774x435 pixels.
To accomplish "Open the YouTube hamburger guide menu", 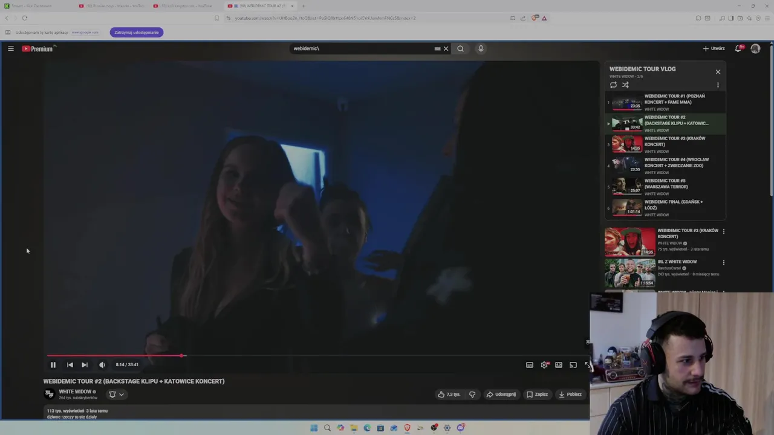I will (x=11, y=48).
